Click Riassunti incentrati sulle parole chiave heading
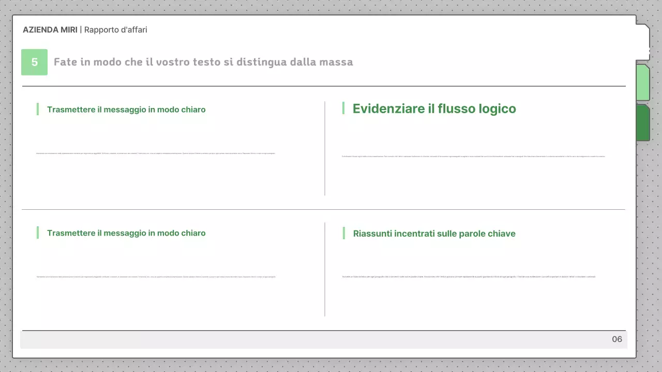The width and height of the screenshot is (662, 372). pyautogui.click(x=434, y=234)
